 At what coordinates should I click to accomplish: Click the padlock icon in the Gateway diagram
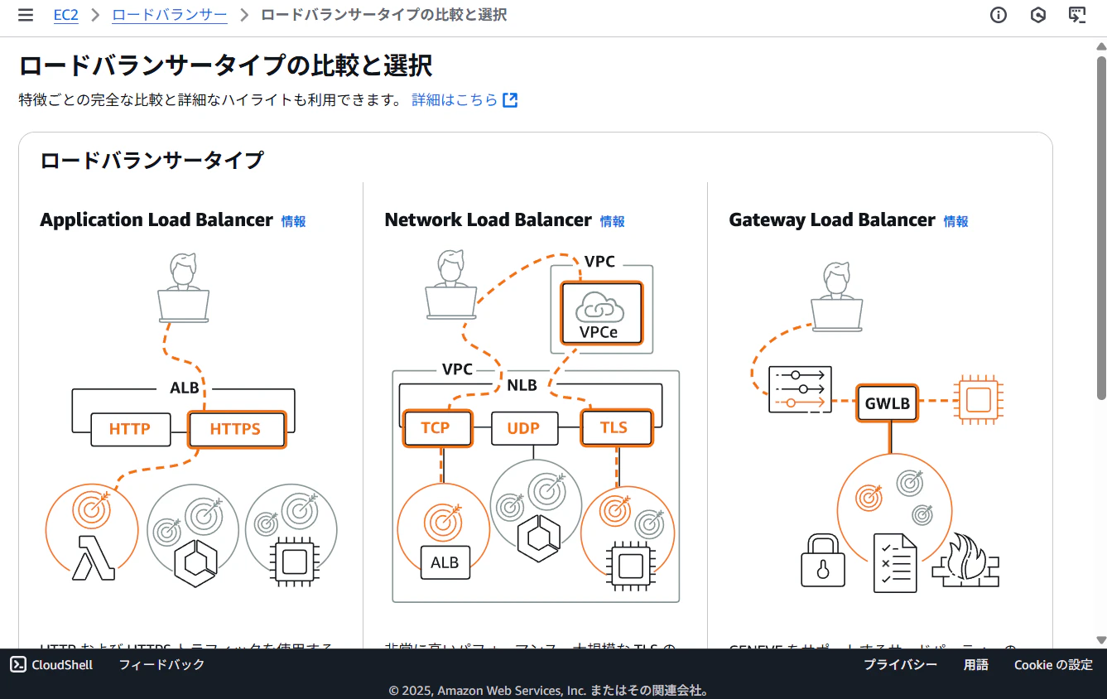click(x=823, y=560)
